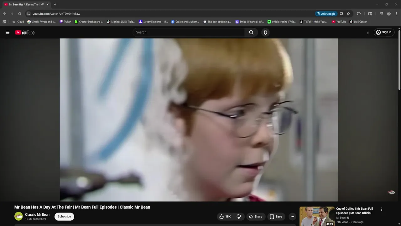This screenshot has width=401, height=226.
Task: Open options for Cup of Coffee suggestion
Action: point(382,209)
